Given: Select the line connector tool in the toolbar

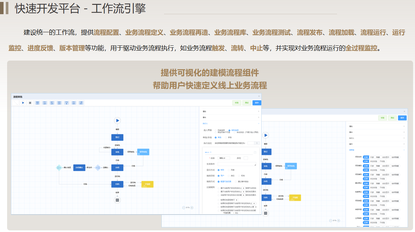Looking at the screenshot, I should pos(15,103).
